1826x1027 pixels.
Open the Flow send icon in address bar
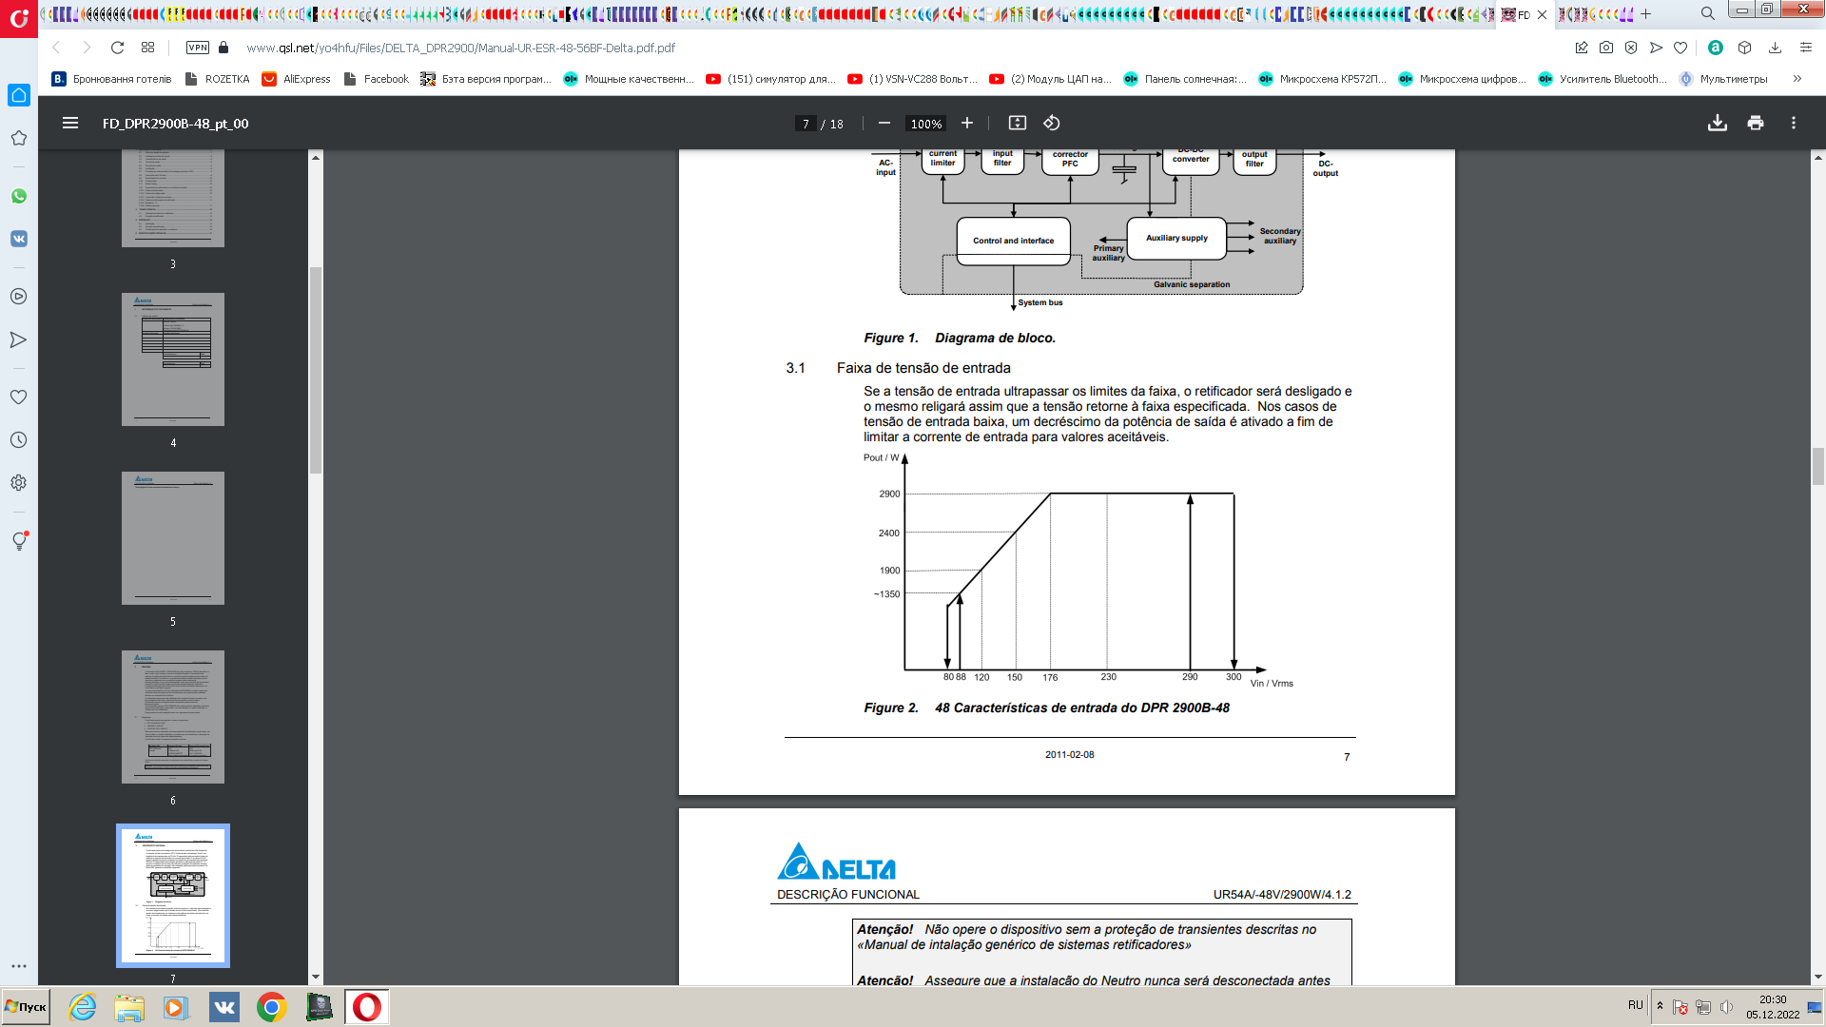coord(1656,48)
